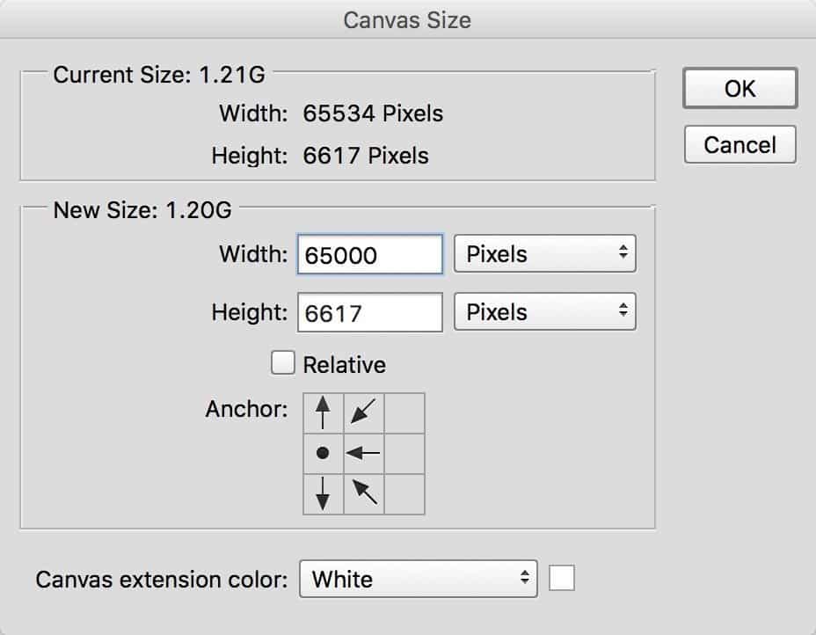This screenshot has width=816, height=635.
Task: Select the top-right empty anchor cell
Action: [x=404, y=412]
